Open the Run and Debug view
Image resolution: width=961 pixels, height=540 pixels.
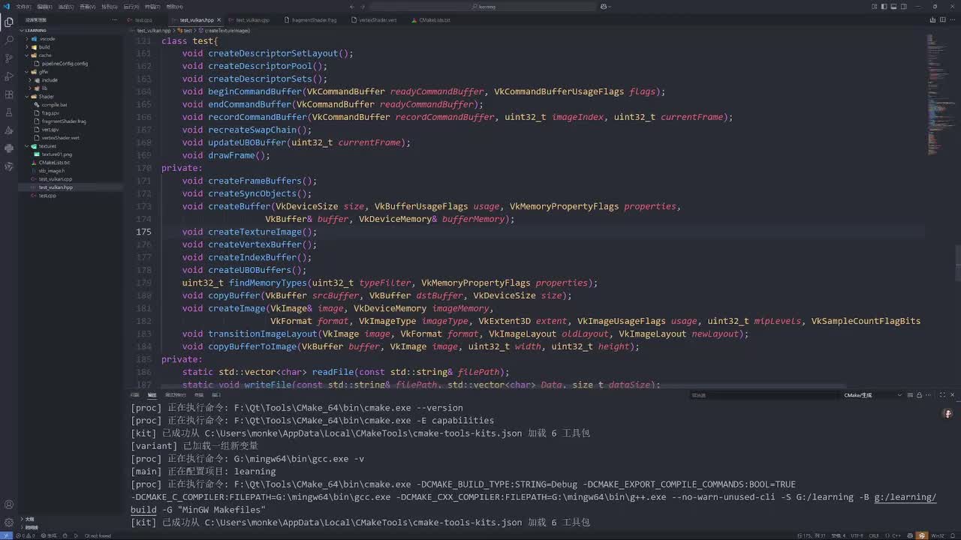(x=9, y=76)
